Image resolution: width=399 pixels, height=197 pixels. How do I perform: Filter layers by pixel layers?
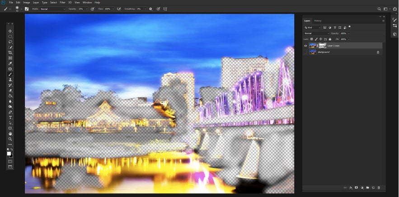[x=325, y=28]
